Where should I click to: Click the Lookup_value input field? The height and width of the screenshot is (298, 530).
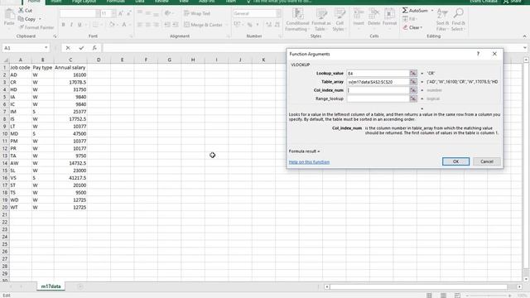(378, 74)
